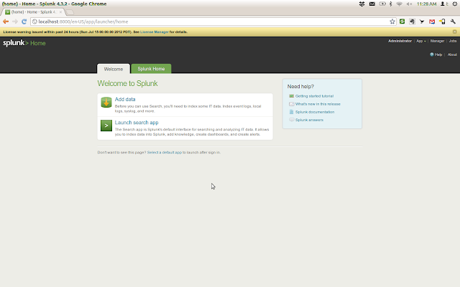Click the muted volume tray icon
Image resolution: width=460 pixels, height=287 pixels.
(x=409, y=4)
